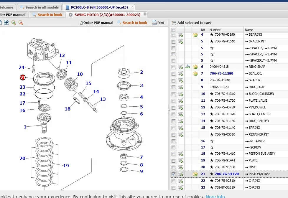Click the Order PDF manual toolbar button

point(96,23)
